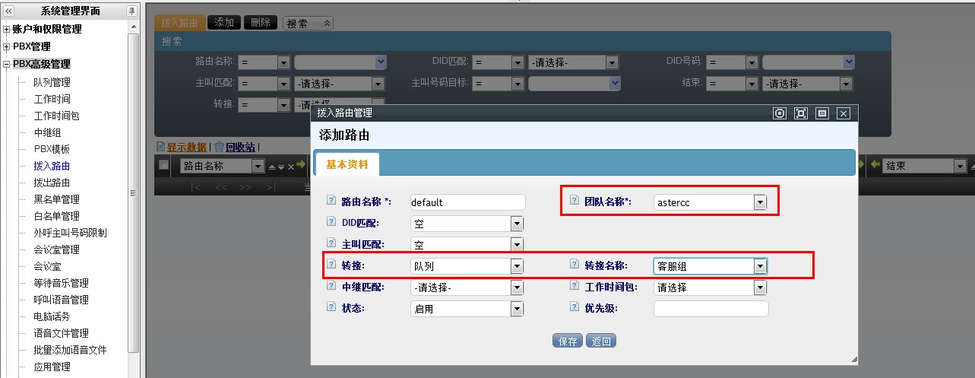975x378 pixels.
Task: Click the pin icon on sidebar header
Action: [131, 11]
